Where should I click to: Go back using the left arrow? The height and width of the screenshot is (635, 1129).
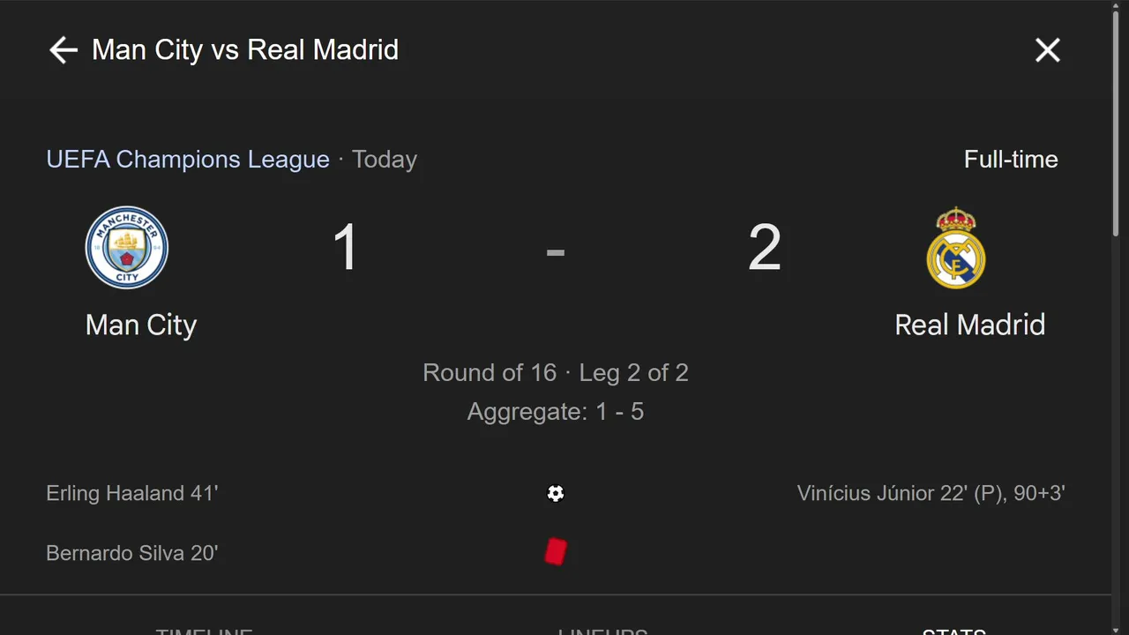[63, 50]
